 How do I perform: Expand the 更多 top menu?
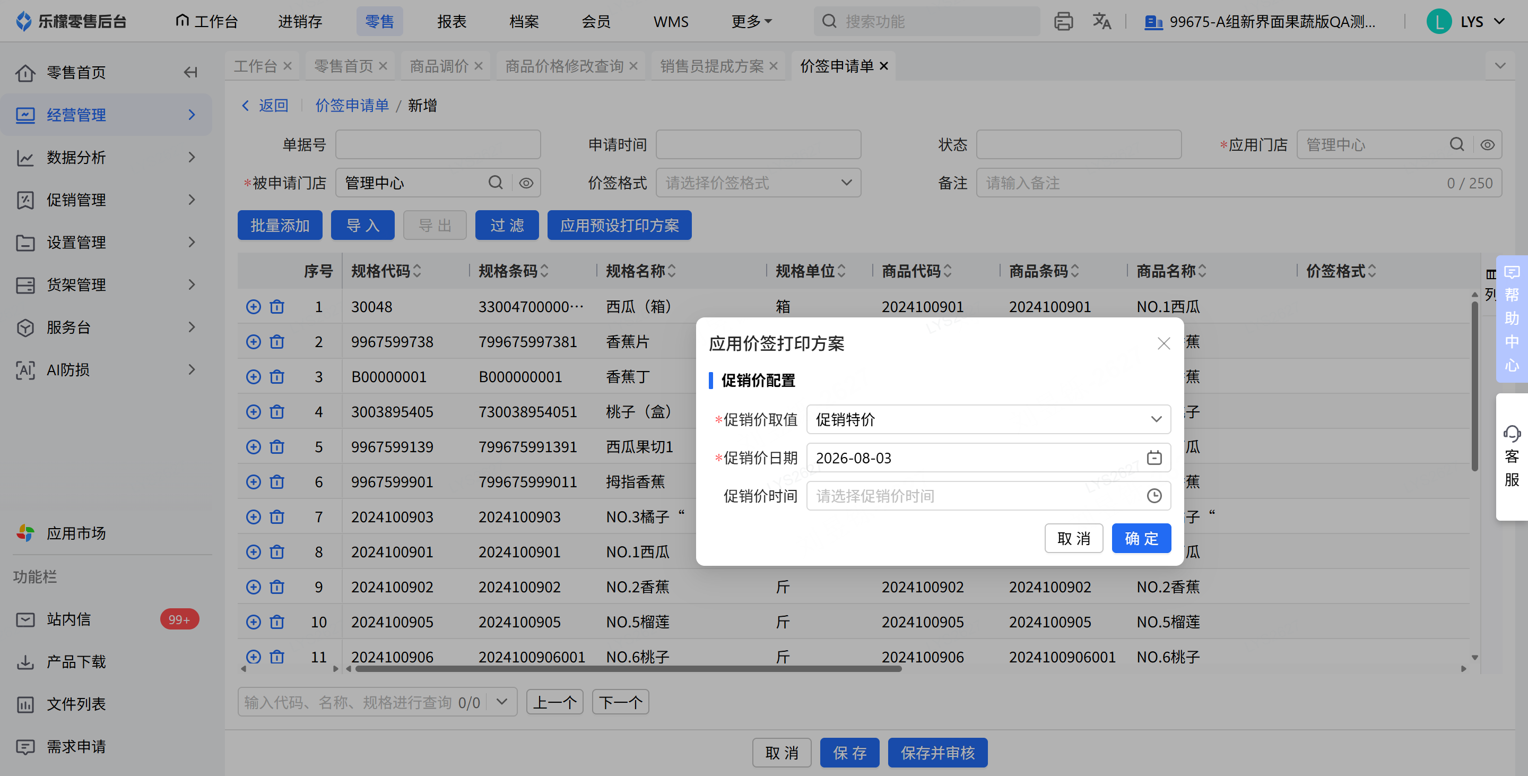pyautogui.click(x=751, y=22)
